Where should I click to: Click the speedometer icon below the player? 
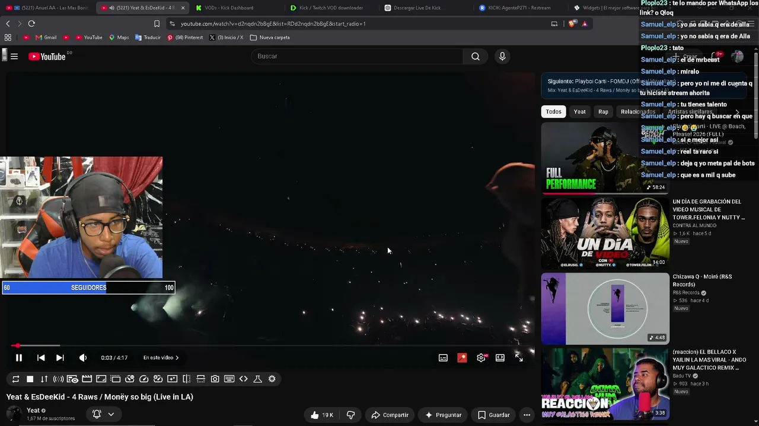tap(143, 379)
